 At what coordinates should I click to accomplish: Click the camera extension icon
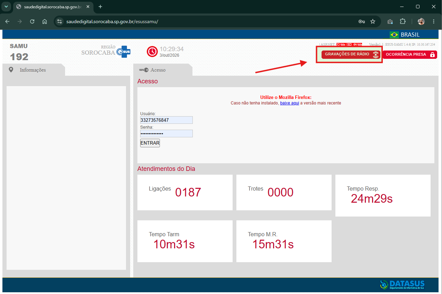(x=390, y=21)
